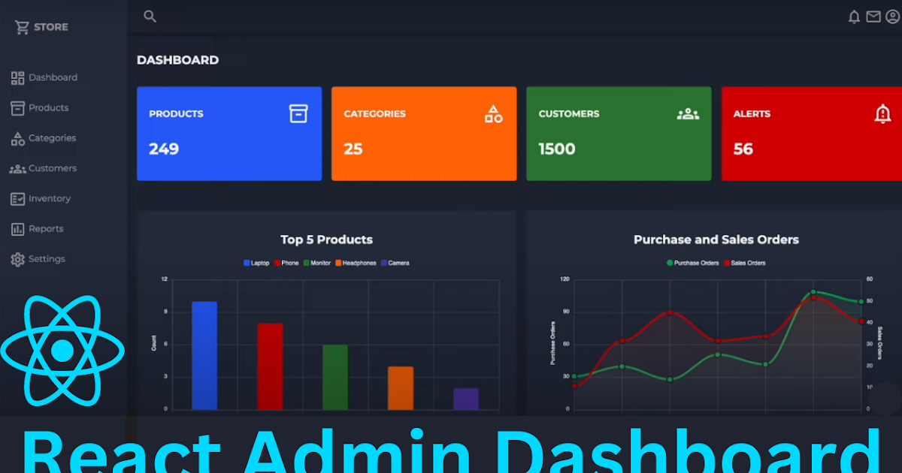Open search via the magnifier icon
Image resolution: width=902 pixels, height=473 pixels.
coord(150,17)
